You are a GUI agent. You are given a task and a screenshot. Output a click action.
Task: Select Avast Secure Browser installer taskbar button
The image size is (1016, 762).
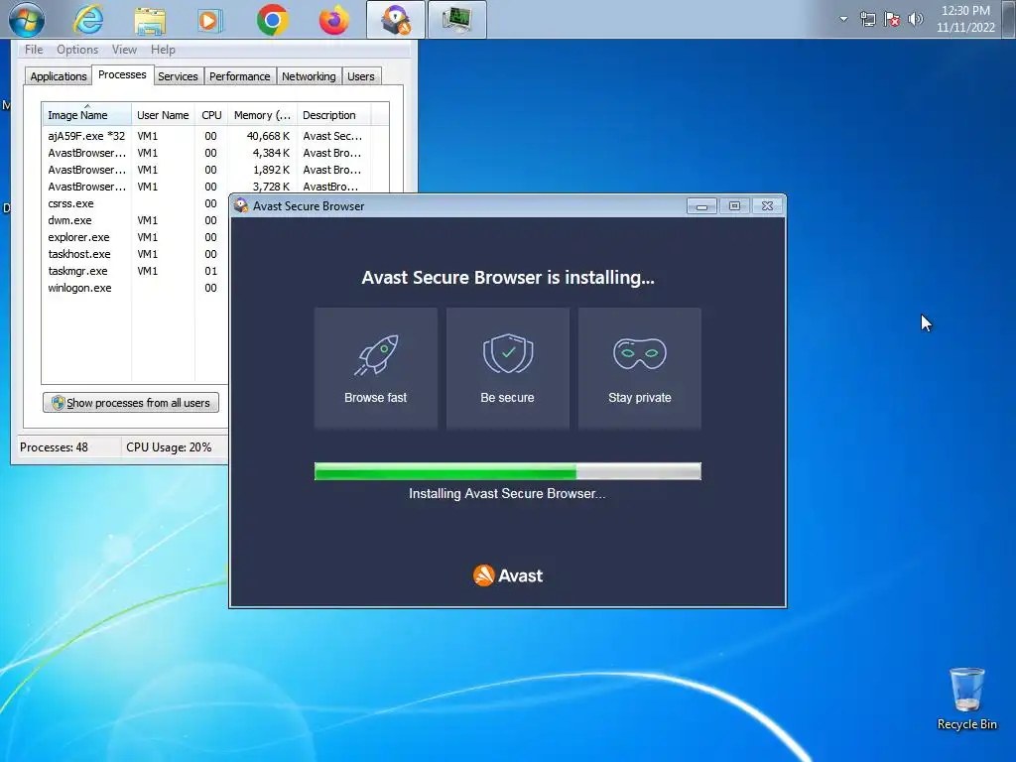(396, 20)
